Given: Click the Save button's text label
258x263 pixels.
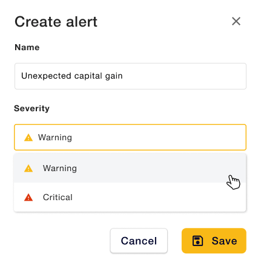Looking at the screenshot, I should (224, 241).
